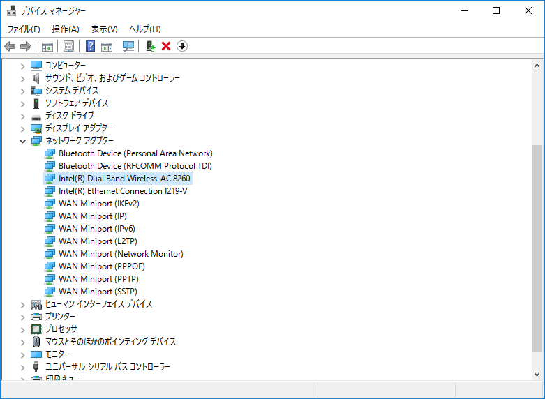
Task: Expand the sound, video and game controllers node
Action: click(x=22, y=79)
